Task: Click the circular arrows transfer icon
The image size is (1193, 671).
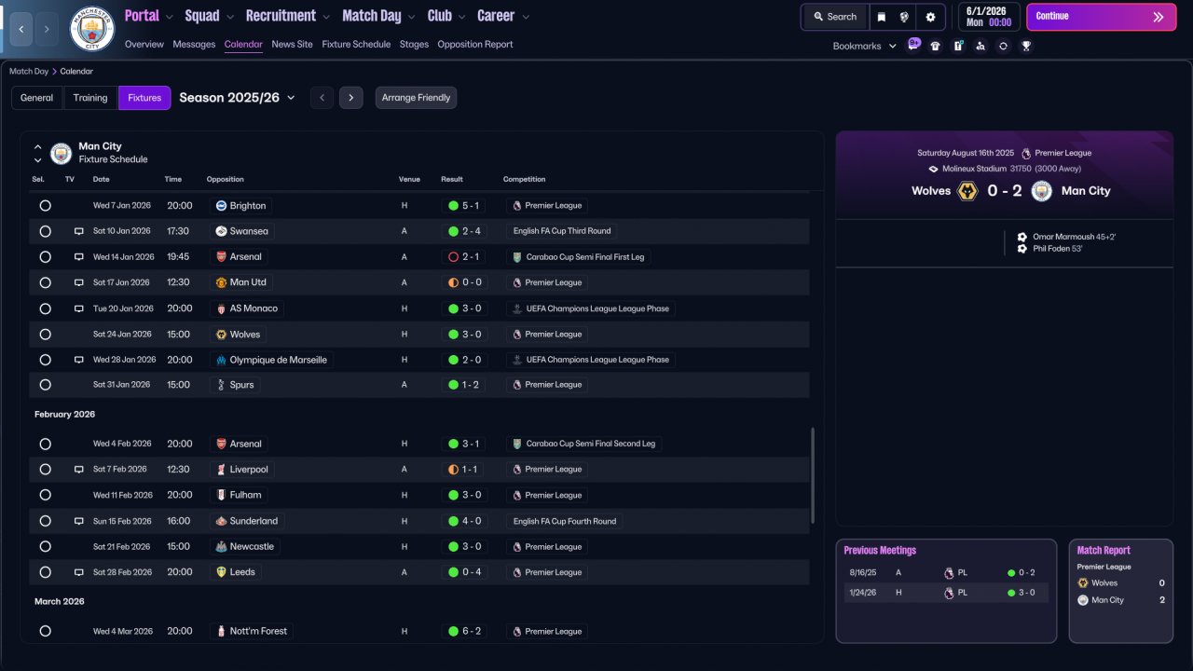Action: (x=1003, y=46)
